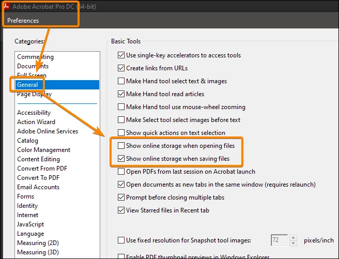
Task: Select the Full Screen category
Action: (32, 75)
